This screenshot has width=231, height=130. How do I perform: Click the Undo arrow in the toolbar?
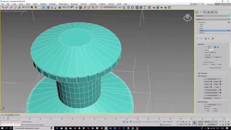3,7
